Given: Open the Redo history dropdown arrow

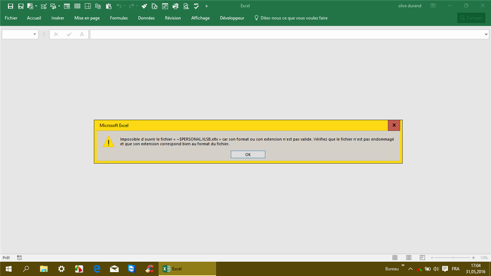Looking at the screenshot, I should 137,6.
